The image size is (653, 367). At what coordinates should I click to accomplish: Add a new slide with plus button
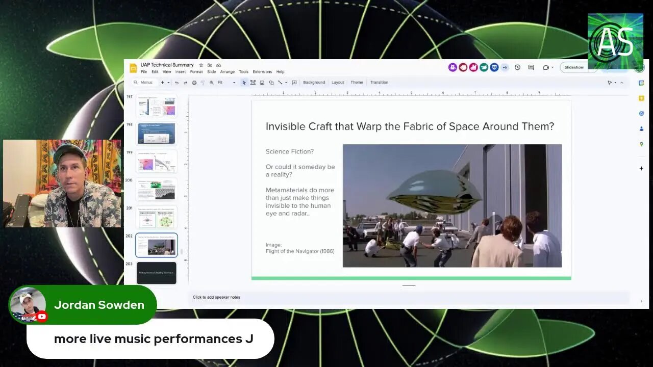[163, 83]
